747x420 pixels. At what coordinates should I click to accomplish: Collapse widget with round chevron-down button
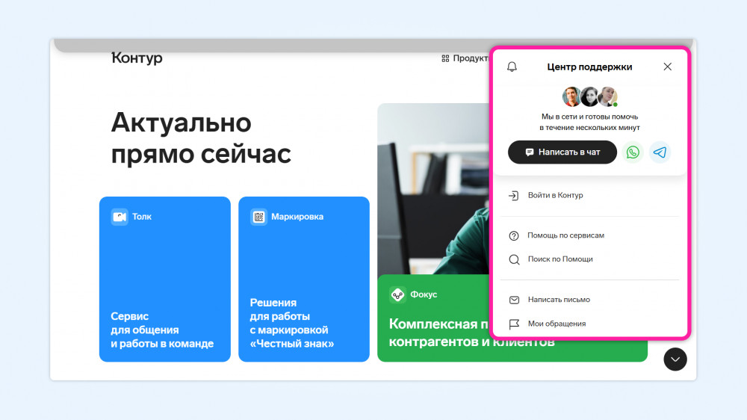tap(675, 359)
